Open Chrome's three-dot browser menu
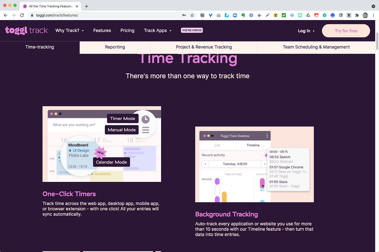 click(373, 15)
